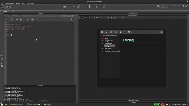Insert an image using the picture icon
Image resolution: width=189 pixels, height=106 pixels.
[x=32, y=19]
